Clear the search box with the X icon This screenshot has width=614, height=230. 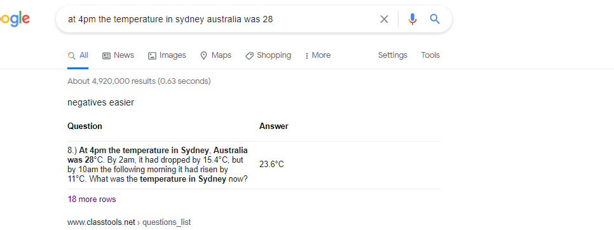pyautogui.click(x=384, y=19)
